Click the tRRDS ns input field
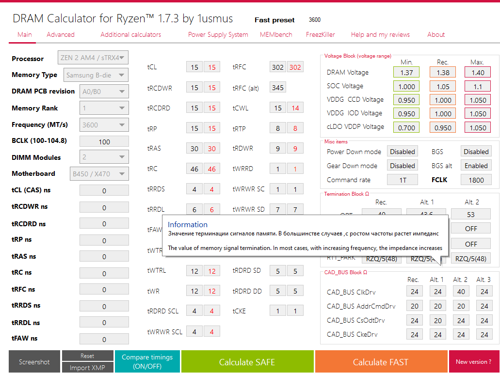This screenshot has width=500, height=373. [x=104, y=306]
